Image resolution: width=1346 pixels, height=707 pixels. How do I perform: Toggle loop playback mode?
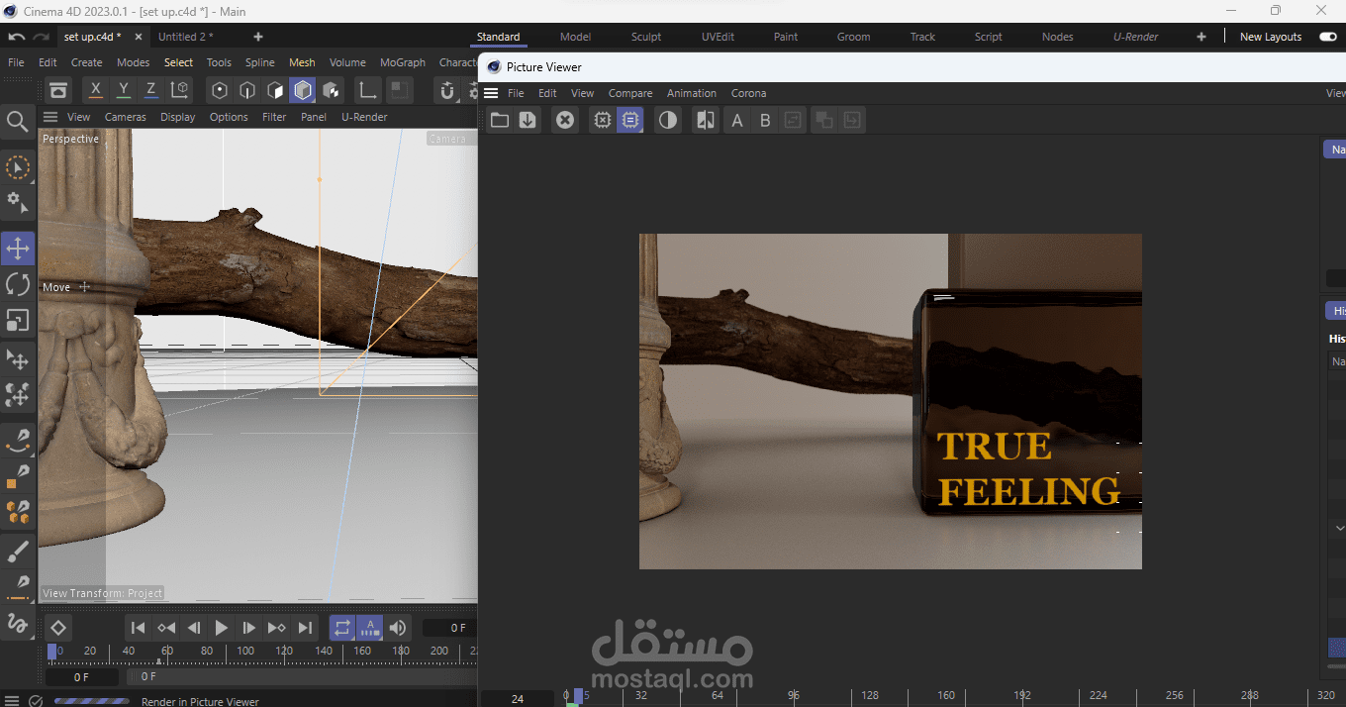click(x=341, y=628)
